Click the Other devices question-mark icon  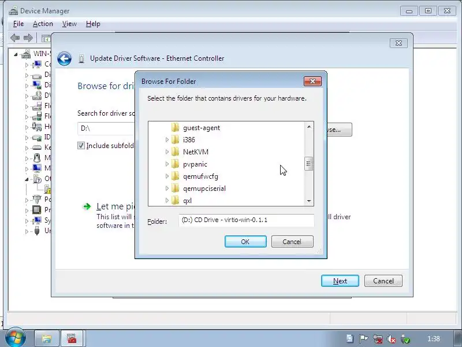click(37, 179)
